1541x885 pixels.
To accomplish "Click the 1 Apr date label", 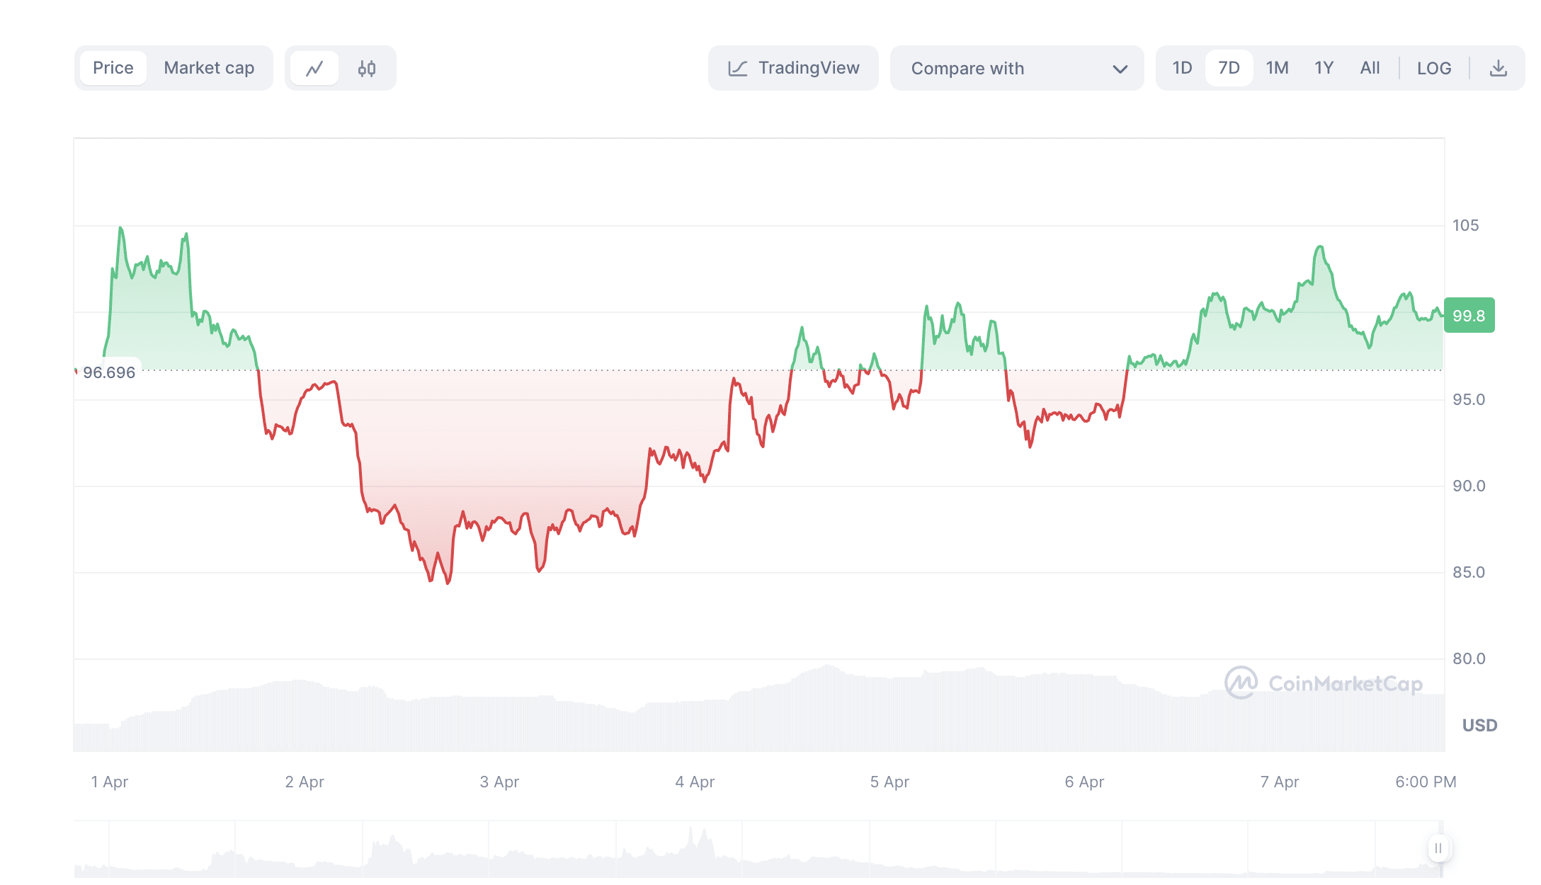I will [110, 782].
